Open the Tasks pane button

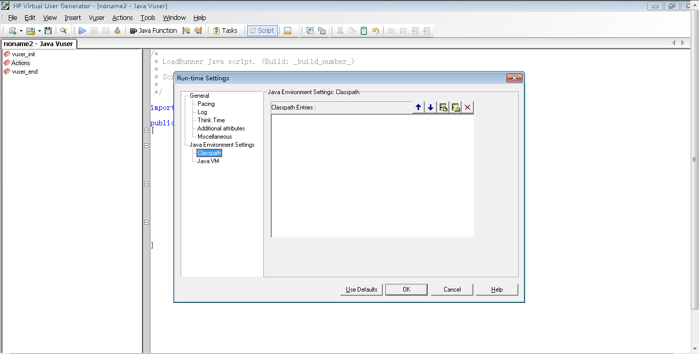pos(225,31)
